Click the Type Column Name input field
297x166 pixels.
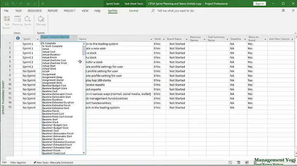(x=55, y=37)
